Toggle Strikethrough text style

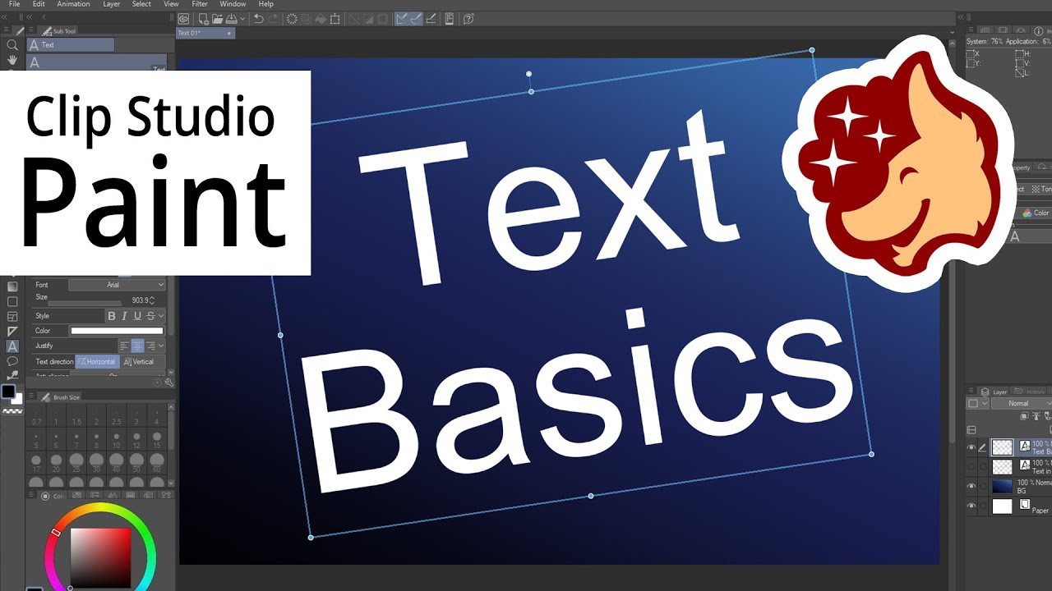150,316
